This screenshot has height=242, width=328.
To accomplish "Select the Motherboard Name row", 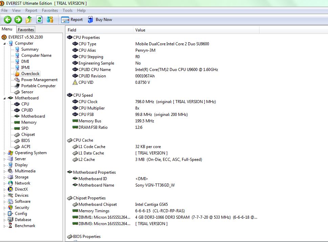I will [x=162, y=185].
